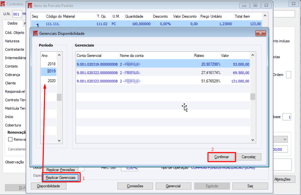Click the unit price cell 1,23000
The width and height of the screenshot is (301, 195).
[225, 24]
